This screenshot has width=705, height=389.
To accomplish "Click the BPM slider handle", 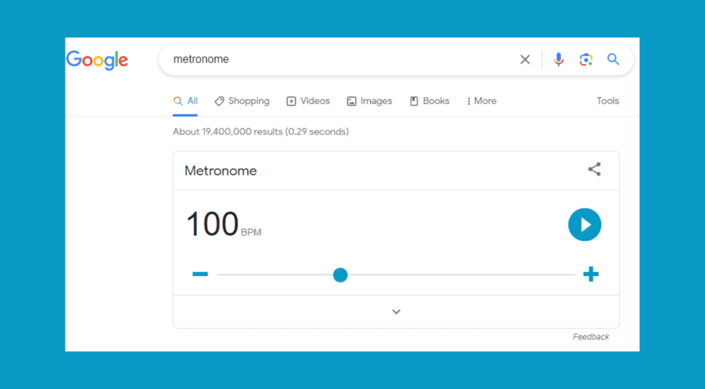I will click(340, 275).
